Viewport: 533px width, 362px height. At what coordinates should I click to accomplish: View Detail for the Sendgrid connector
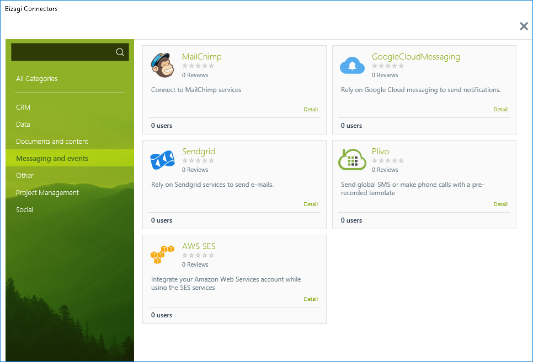coord(311,204)
